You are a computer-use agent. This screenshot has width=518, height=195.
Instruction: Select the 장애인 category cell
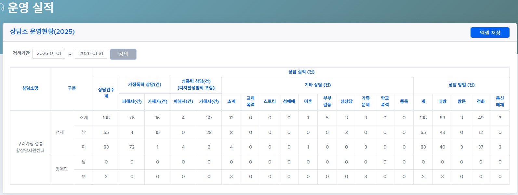point(61,169)
